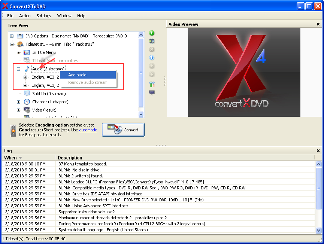Click Remove audio stream menu entry

click(88, 82)
